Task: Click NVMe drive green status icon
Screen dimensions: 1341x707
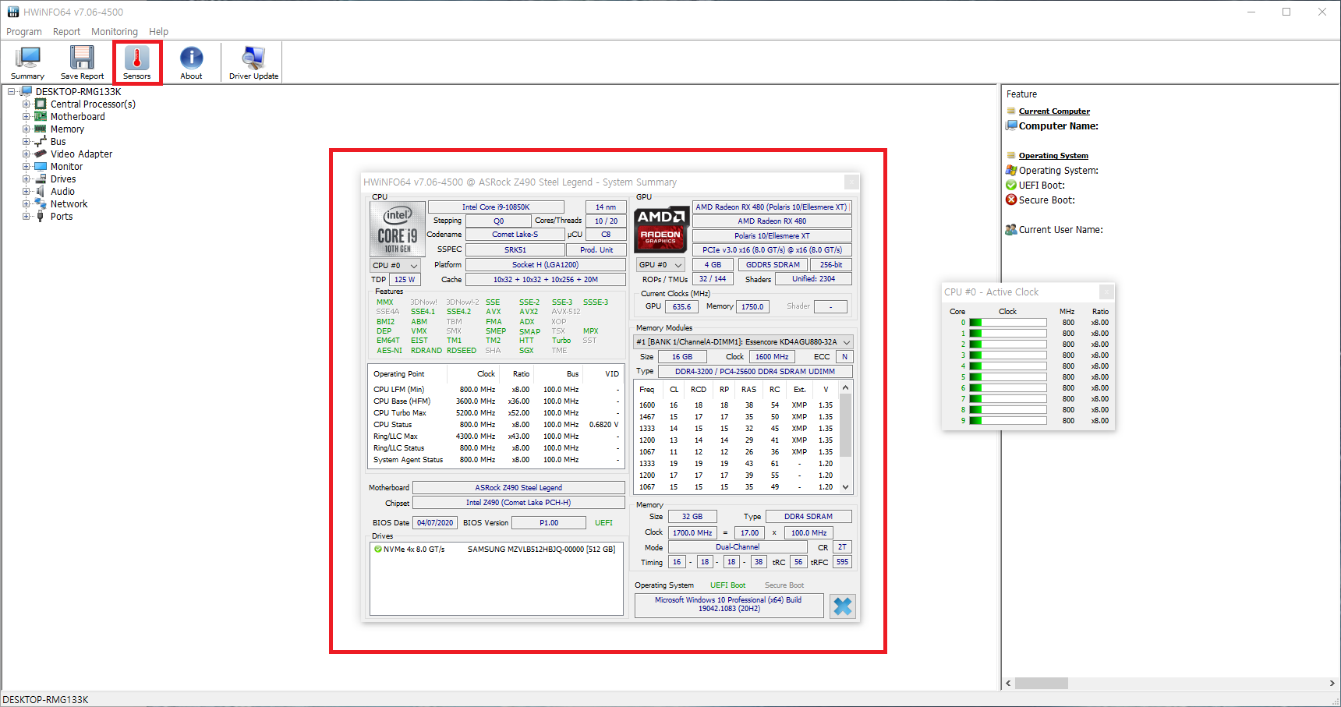Action: coord(378,549)
